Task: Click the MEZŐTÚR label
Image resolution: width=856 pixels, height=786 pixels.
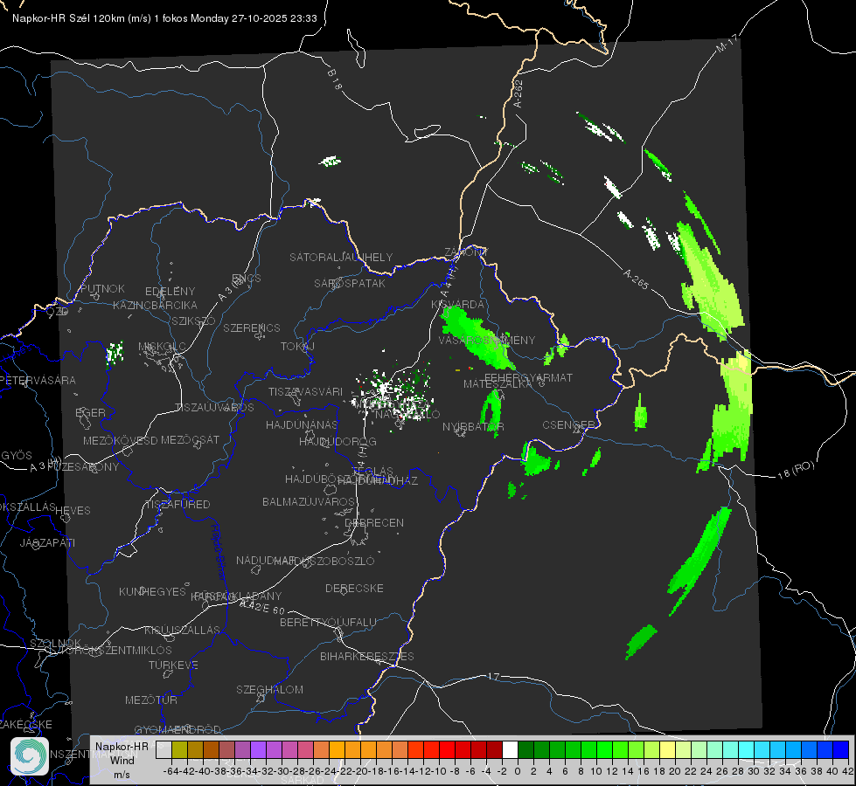Action: (150, 700)
